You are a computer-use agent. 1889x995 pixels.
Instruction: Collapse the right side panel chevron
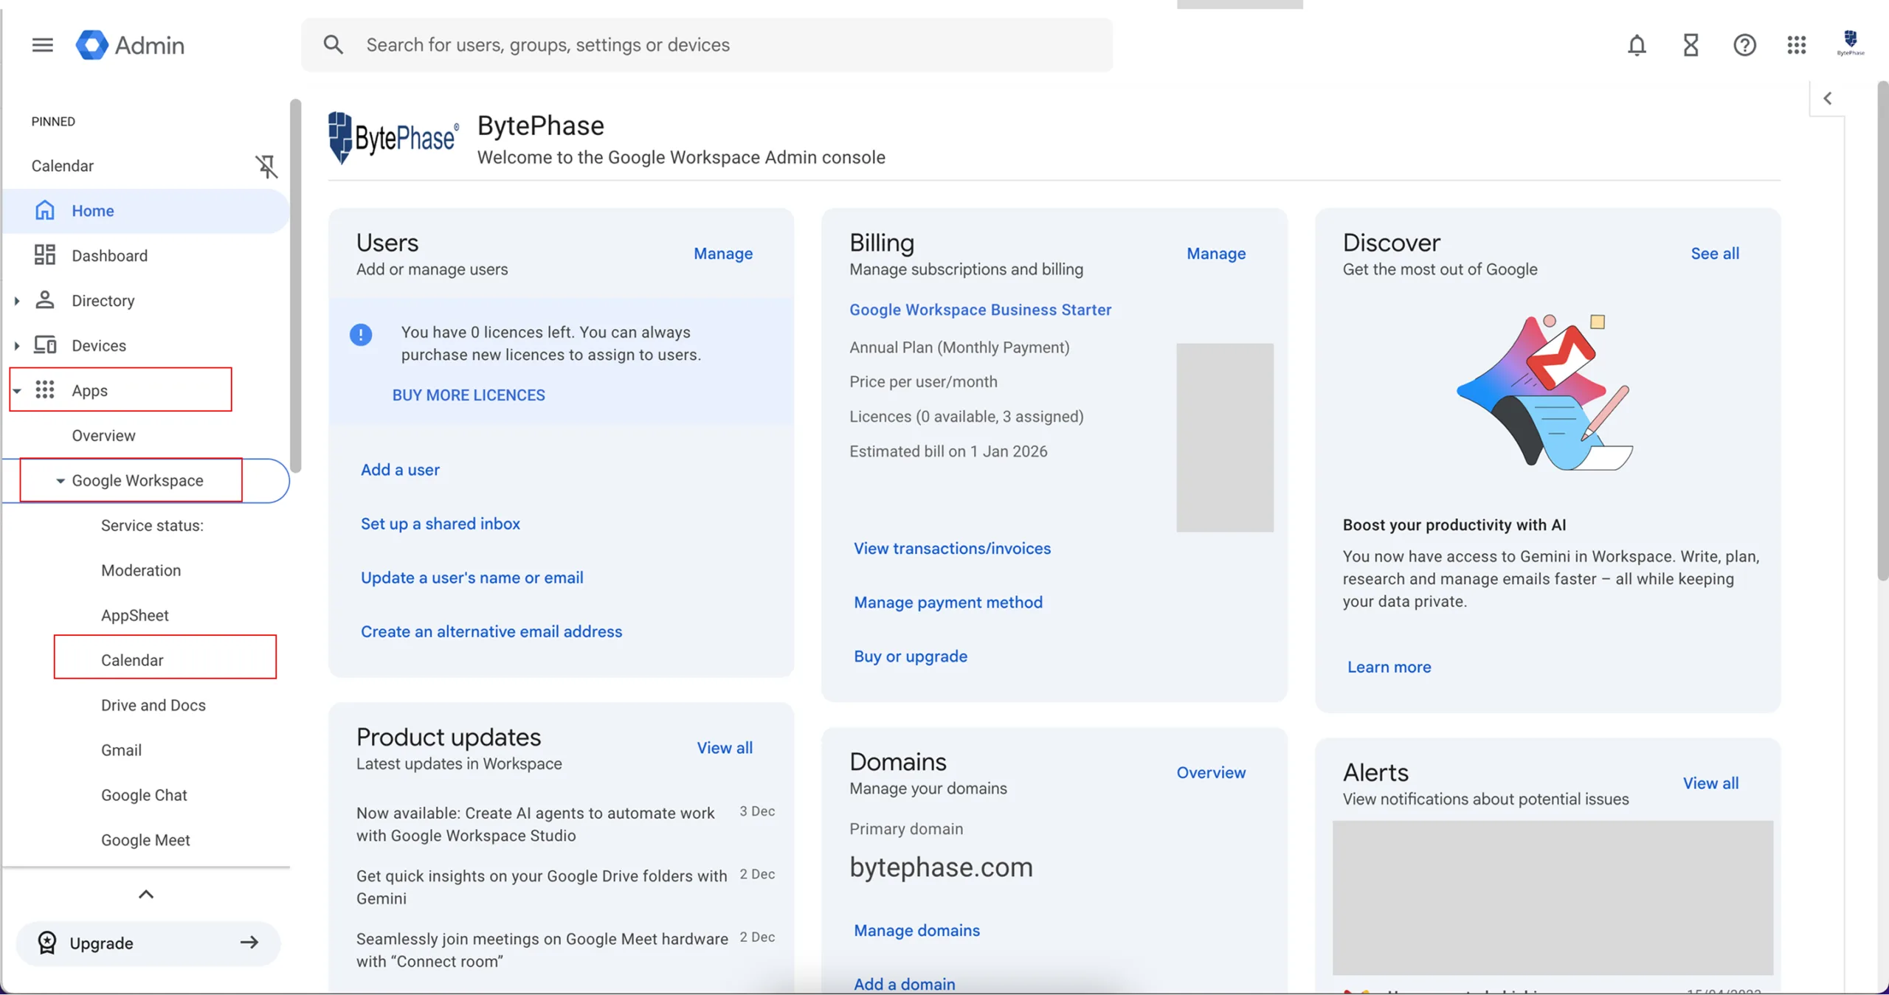click(1827, 98)
